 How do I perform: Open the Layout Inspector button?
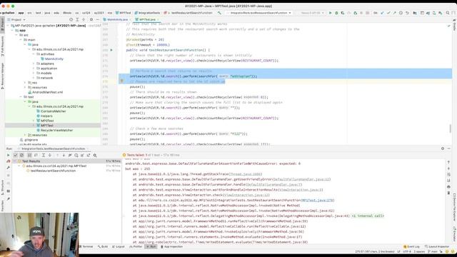tap(437, 246)
